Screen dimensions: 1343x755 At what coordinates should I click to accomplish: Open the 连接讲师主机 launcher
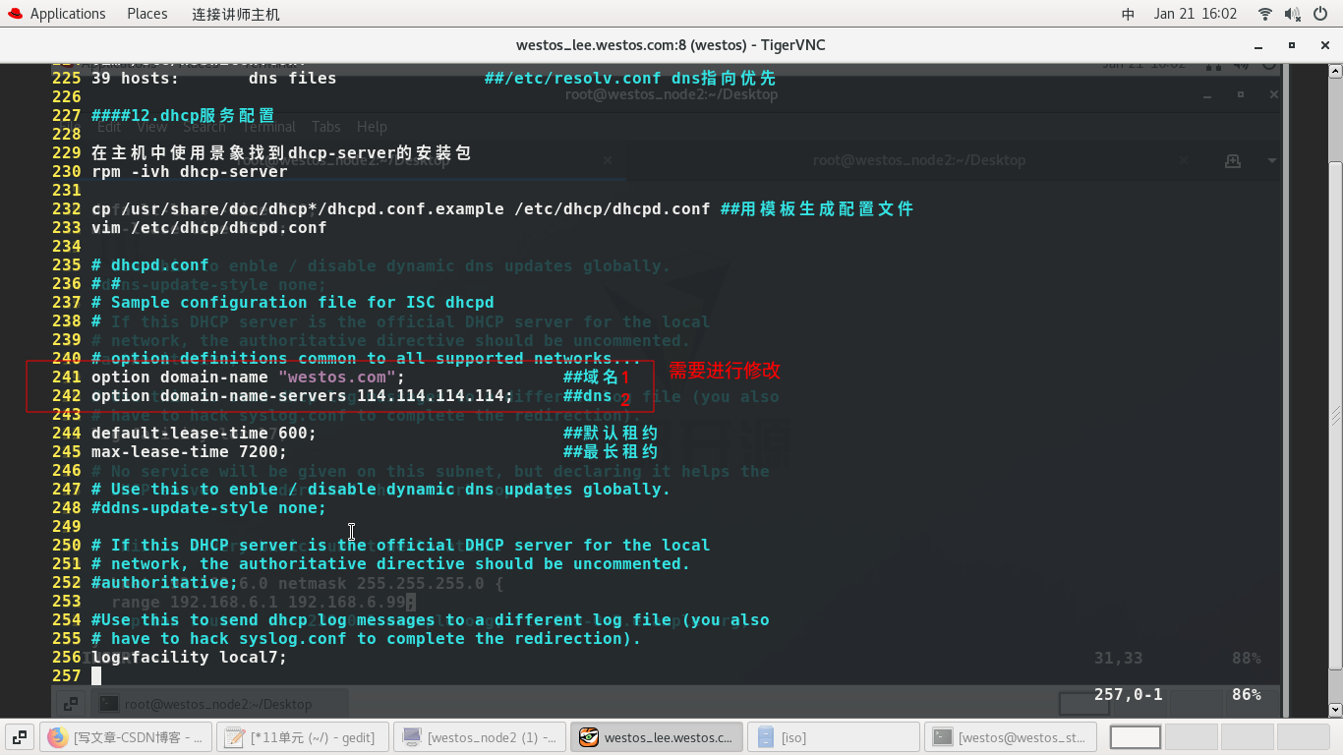235,14
